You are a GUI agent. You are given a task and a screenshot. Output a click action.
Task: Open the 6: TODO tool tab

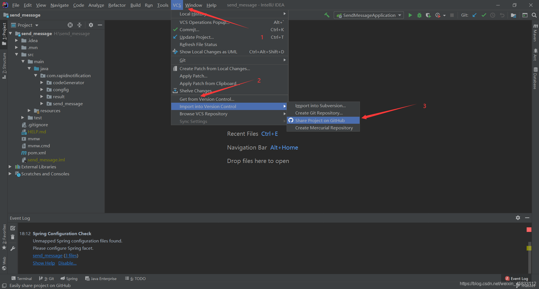coord(135,278)
